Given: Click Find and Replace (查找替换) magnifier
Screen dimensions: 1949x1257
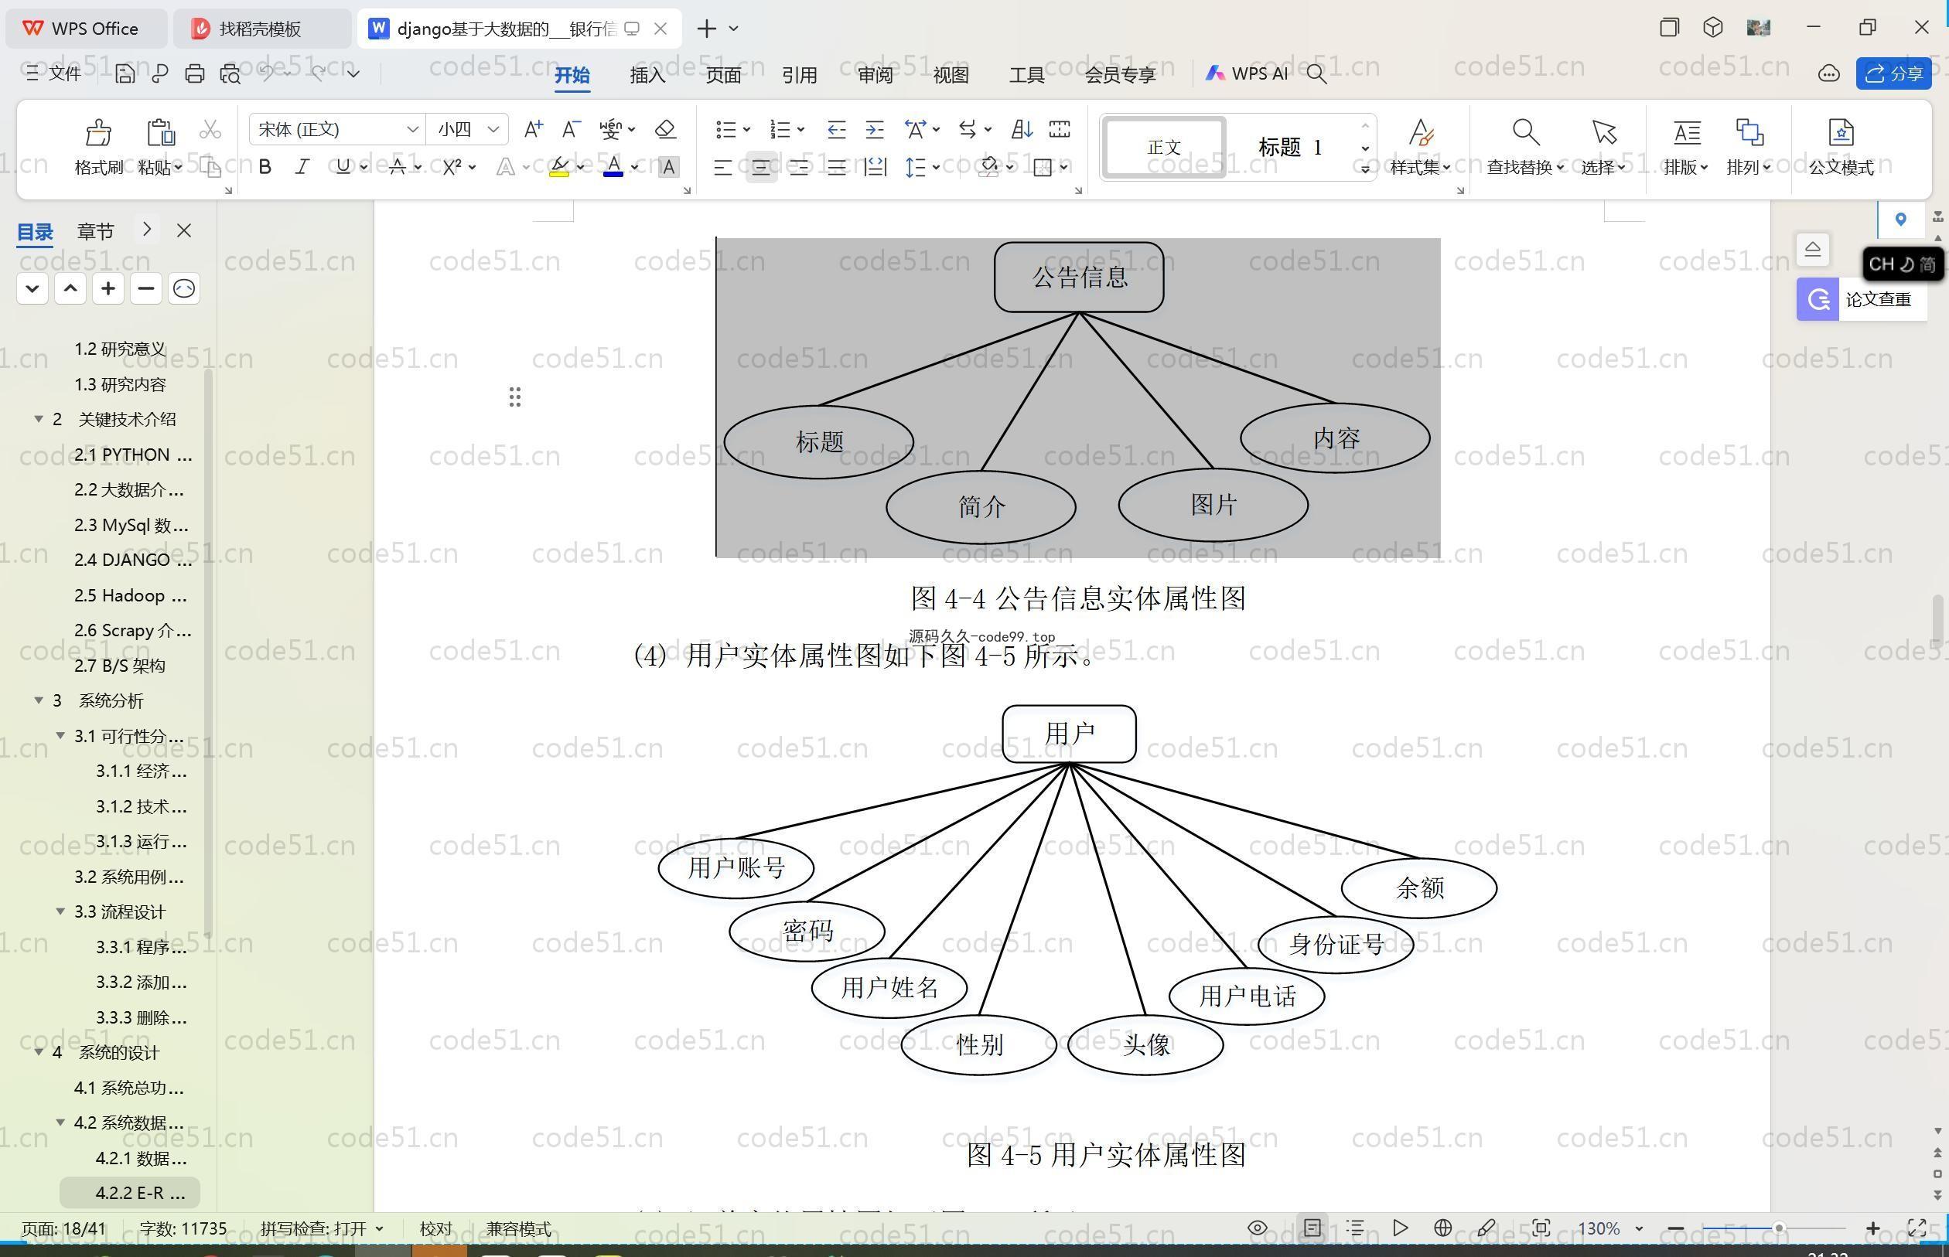Looking at the screenshot, I should tap(1525, 132).
